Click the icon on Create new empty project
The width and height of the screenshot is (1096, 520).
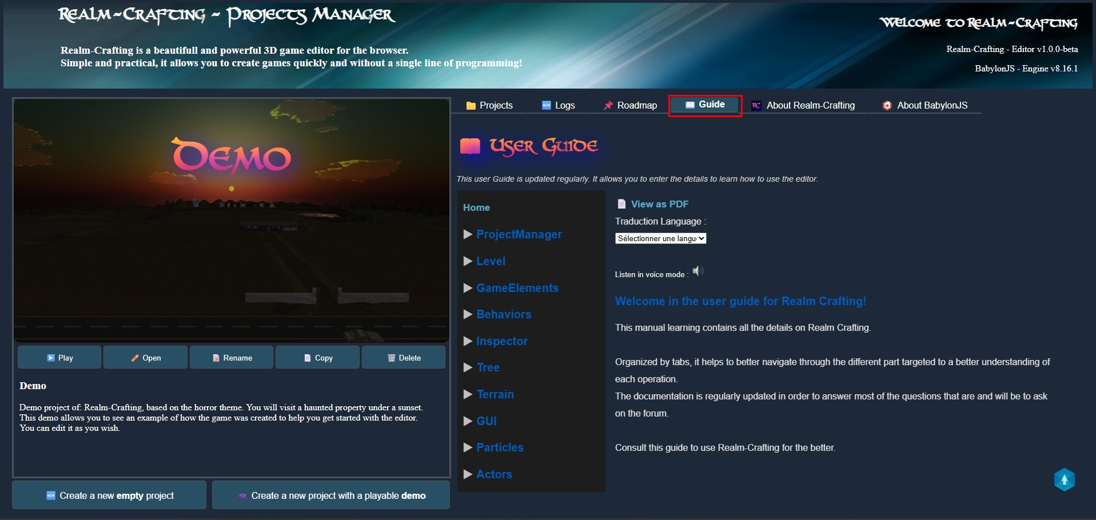(51, 495)
